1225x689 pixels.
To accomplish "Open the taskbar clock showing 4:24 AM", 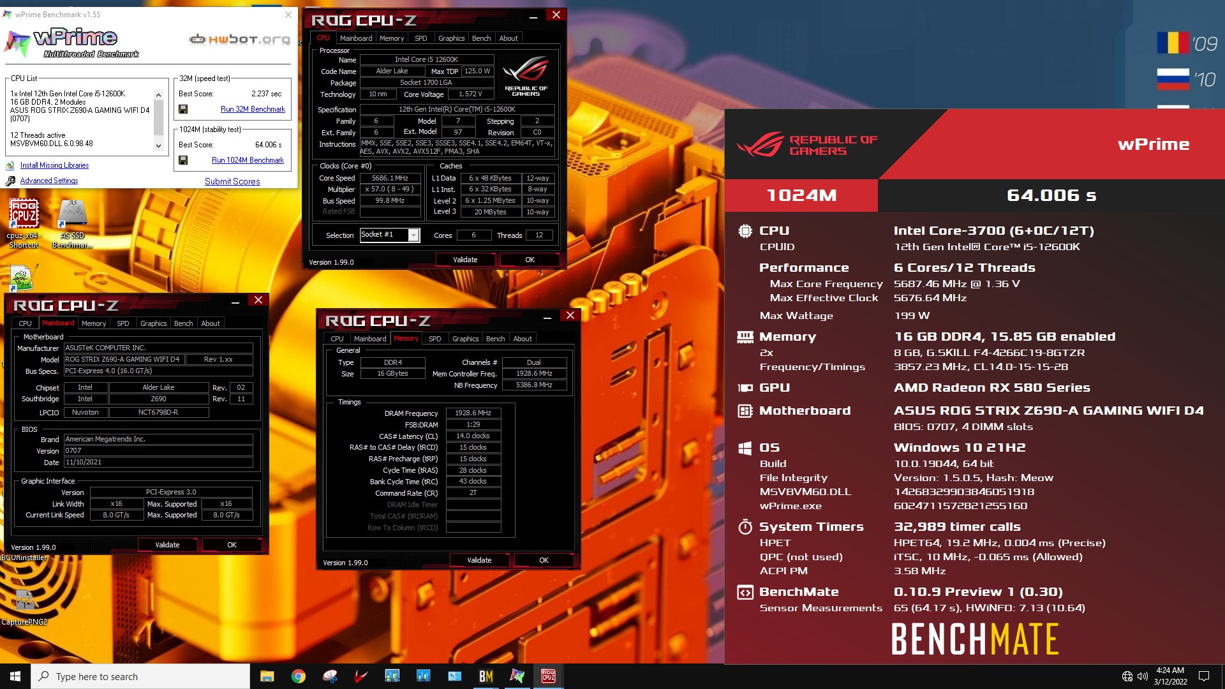I will point(1170,676).
